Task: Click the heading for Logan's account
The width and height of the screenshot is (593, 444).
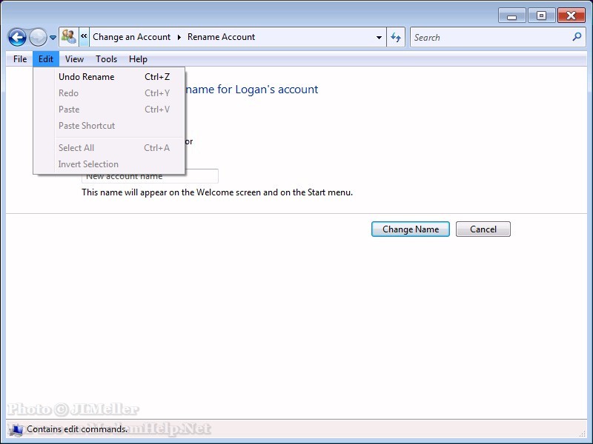Action: click(252, 89)
